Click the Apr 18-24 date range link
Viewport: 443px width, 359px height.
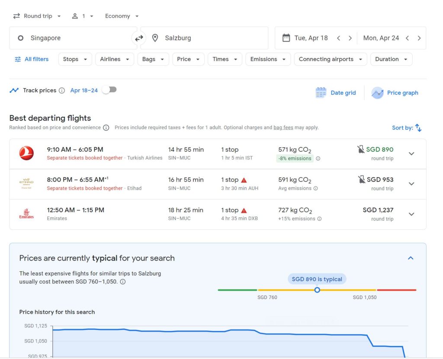[84, 90]
